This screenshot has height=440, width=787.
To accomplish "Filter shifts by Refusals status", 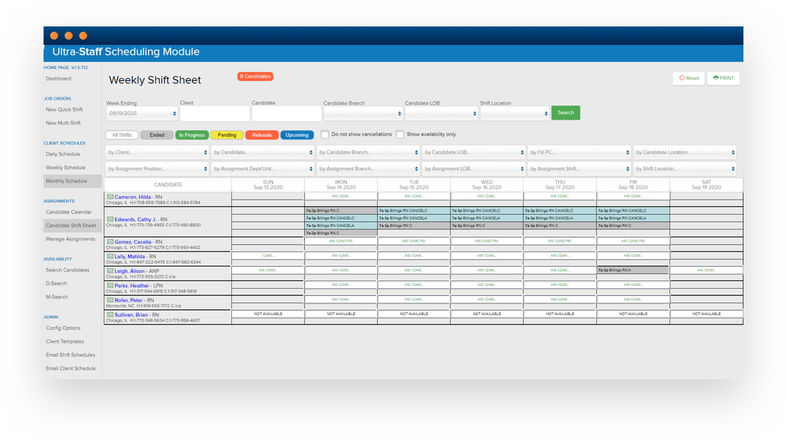I will coord(262,135).
